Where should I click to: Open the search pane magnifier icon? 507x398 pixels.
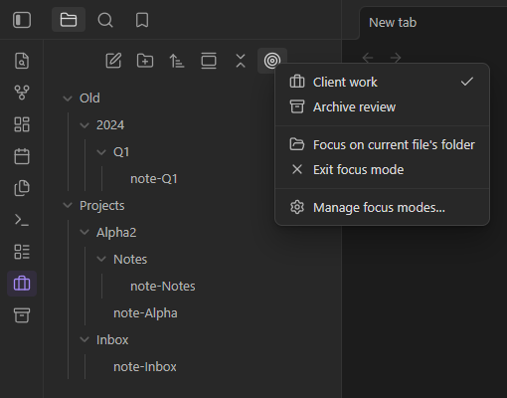(x=105, y=20)
